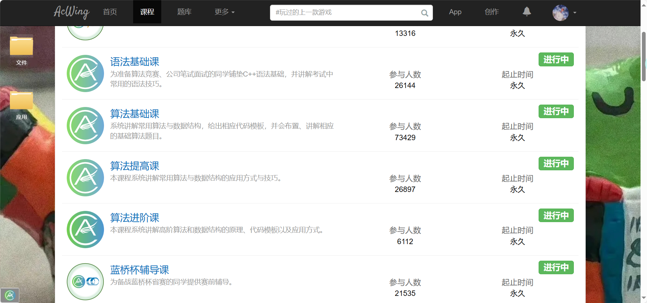Click 参与人数 label in 算法基础课 row
This screenshot has width=647, height=303.
[x=405, y=126]
